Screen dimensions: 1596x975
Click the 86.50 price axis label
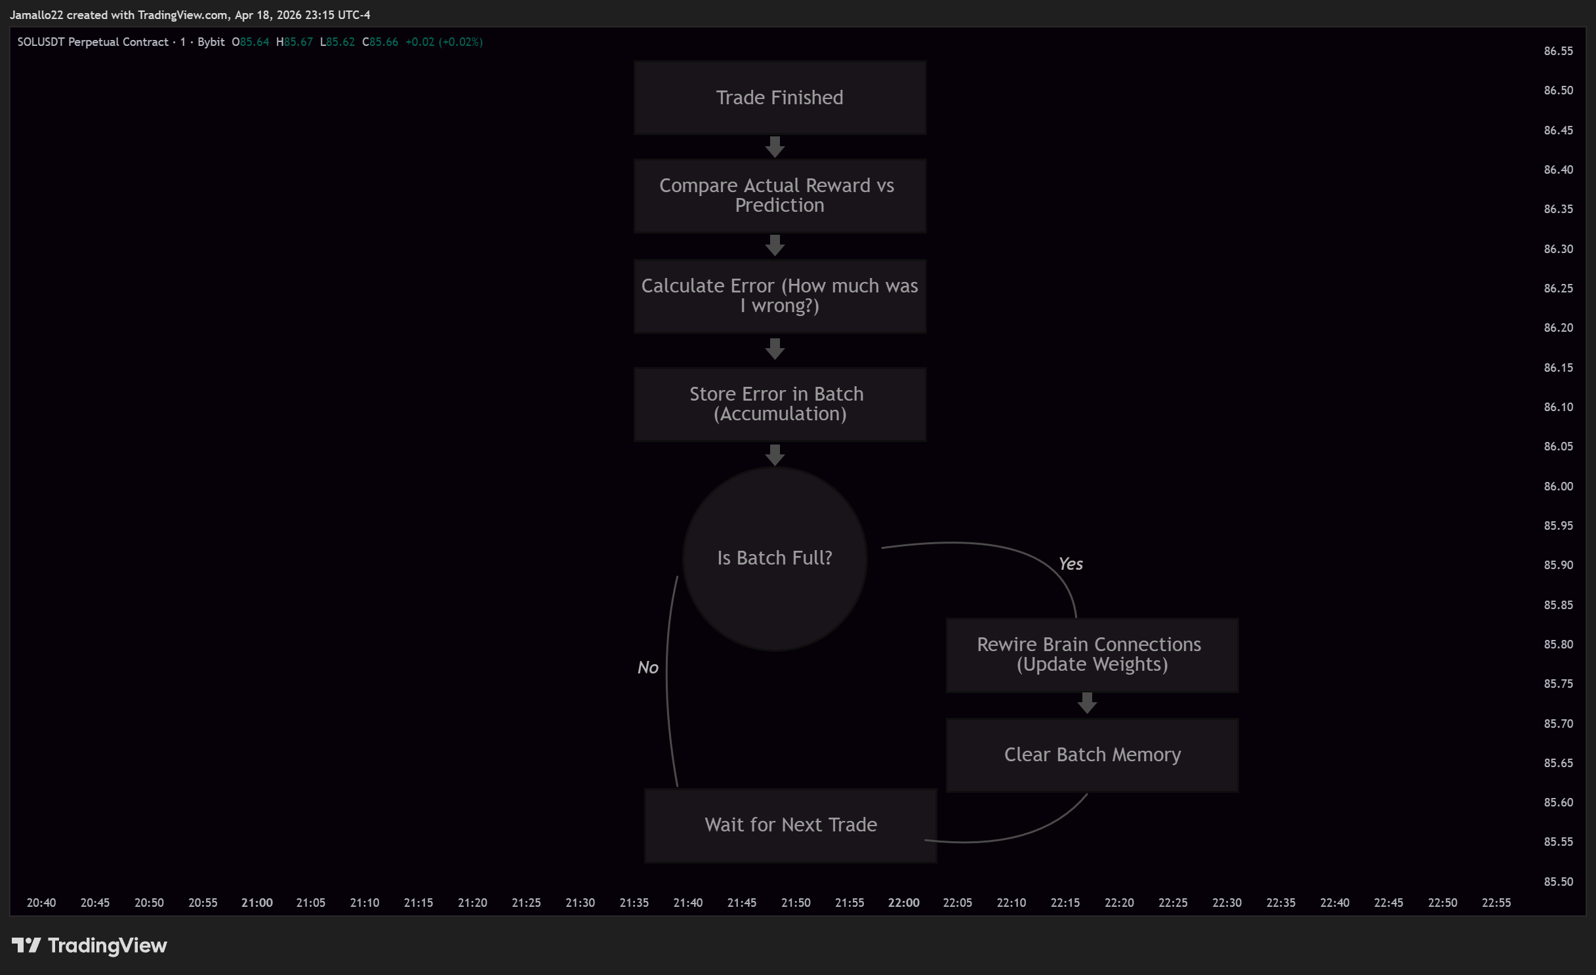(x=1558, y=90)
